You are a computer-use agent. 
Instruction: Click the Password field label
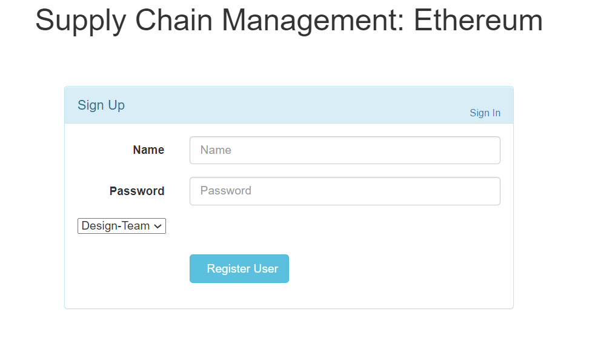point(137,191)
